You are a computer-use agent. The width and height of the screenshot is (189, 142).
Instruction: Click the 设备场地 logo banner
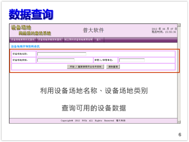[21, 27]
